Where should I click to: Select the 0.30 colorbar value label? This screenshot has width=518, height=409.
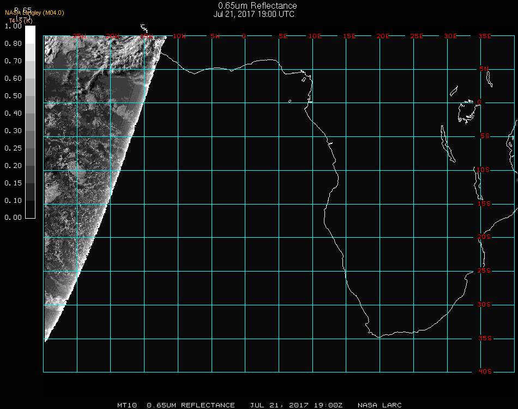[13, 131]
